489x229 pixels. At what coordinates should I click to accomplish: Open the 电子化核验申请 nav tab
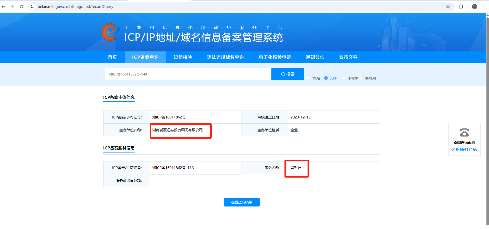pyautogui.click(x=275, y=57)
